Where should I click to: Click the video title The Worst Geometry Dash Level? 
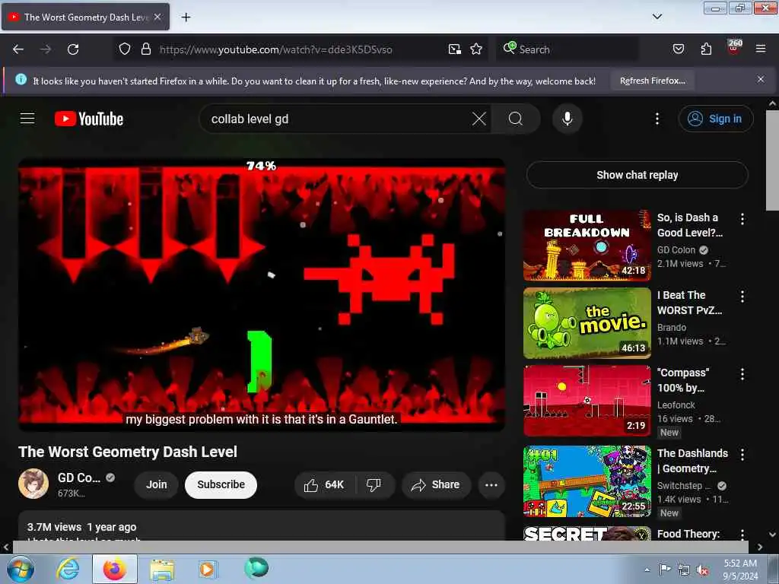click(x=128, y=452)
